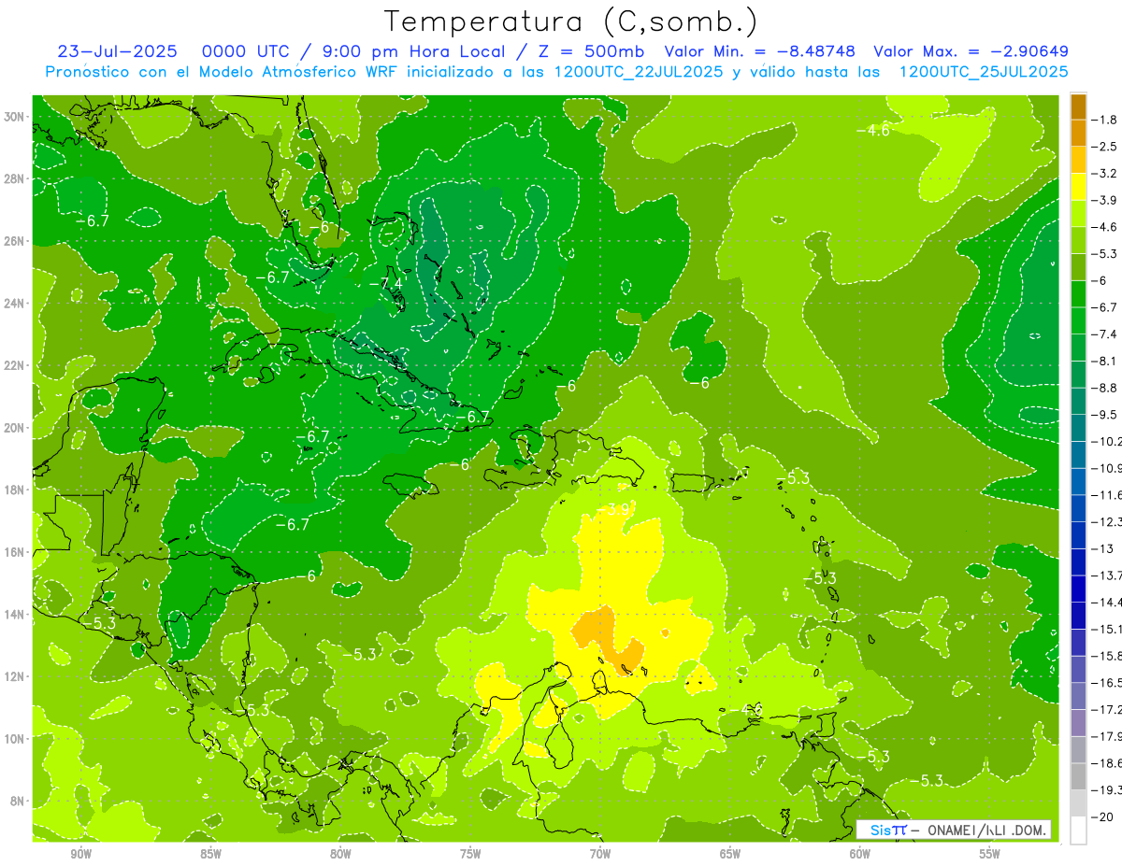Click the 14N latitude axis label
The height and width of the screenshot is (866, 1122).
tap(16, 614)
